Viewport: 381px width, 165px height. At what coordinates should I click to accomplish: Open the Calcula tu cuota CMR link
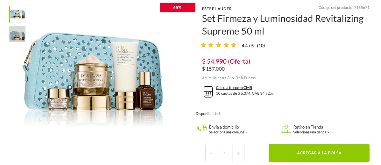[234, 88]
